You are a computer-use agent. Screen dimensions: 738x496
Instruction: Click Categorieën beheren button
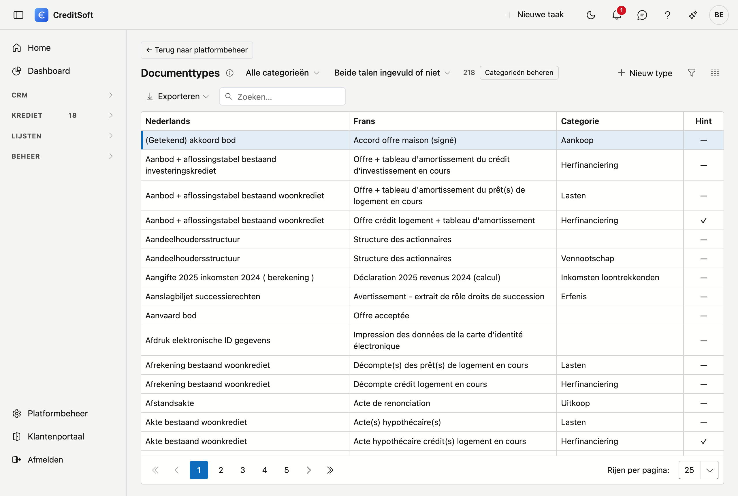[519, 73]
